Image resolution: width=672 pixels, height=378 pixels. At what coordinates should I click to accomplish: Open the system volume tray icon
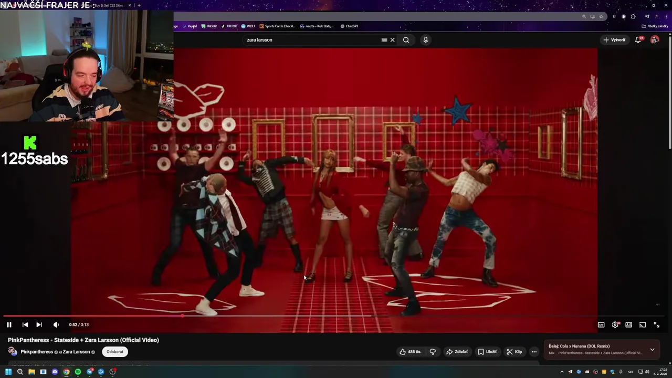coord(647,372)
